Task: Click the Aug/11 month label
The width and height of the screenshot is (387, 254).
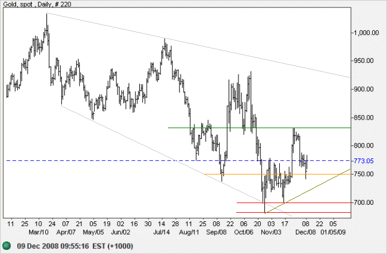Action: [x=189, y=232]
